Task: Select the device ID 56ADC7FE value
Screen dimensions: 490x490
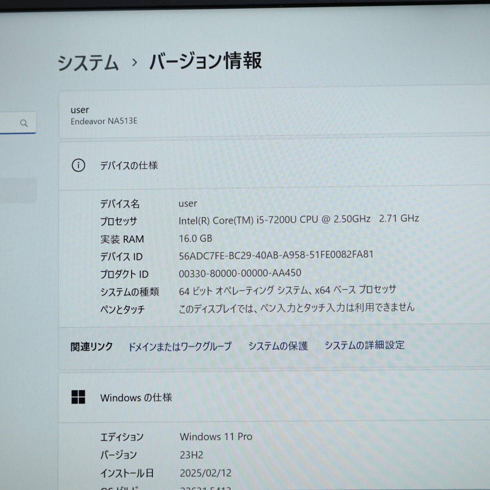Action: click(x=276, y=255)
